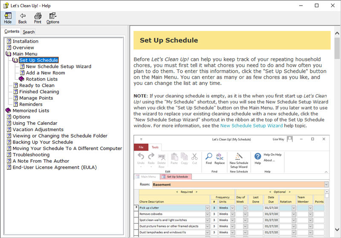Click the purple book icon beside Rotation Lists
This screenshot has width=341, height=238.
[22, 79]
